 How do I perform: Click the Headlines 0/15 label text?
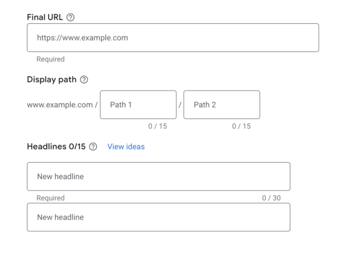(x=56, y=146)
